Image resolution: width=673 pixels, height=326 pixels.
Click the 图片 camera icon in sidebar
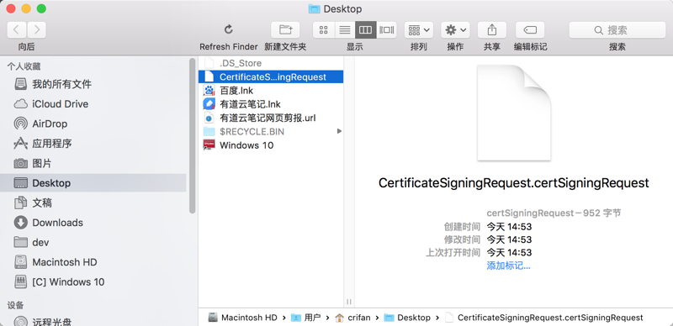click(20, 163)
